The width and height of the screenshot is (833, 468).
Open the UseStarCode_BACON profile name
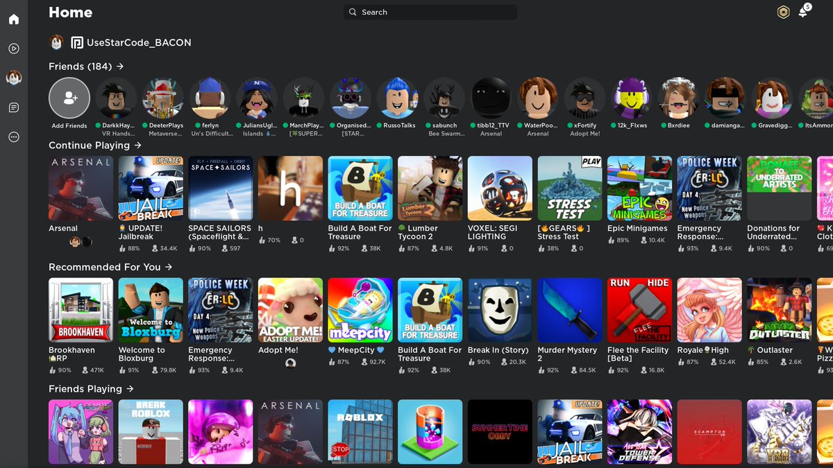139,42
